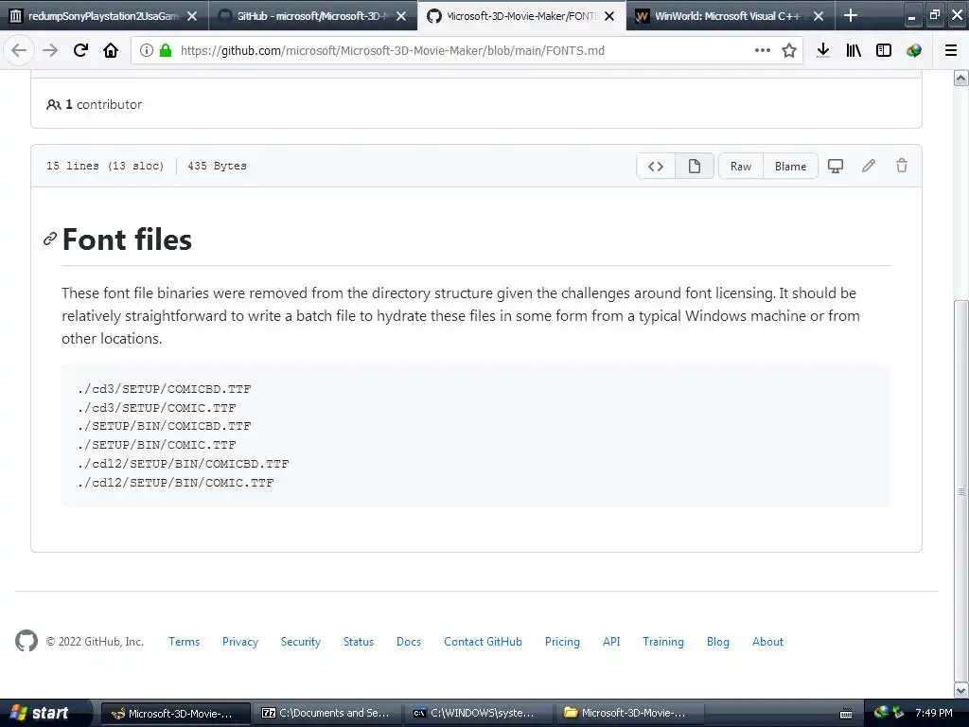This screenshot has height=727, width=969.
Task: Edit FONTS.md with the pencil icon
Action: 869,166
